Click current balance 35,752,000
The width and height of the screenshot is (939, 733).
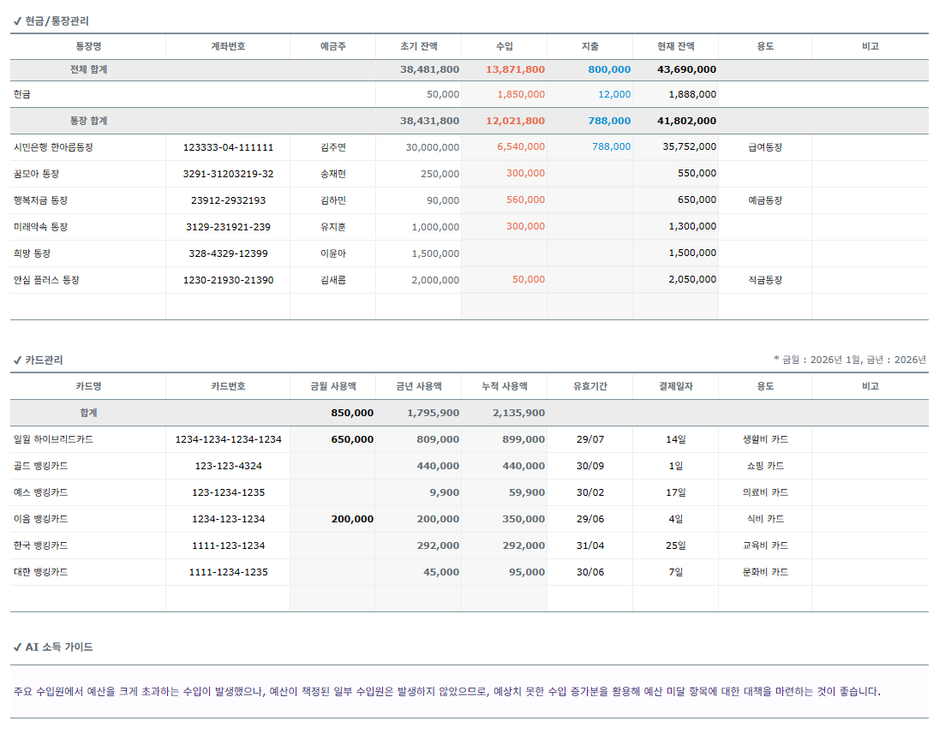pos(690,146)
